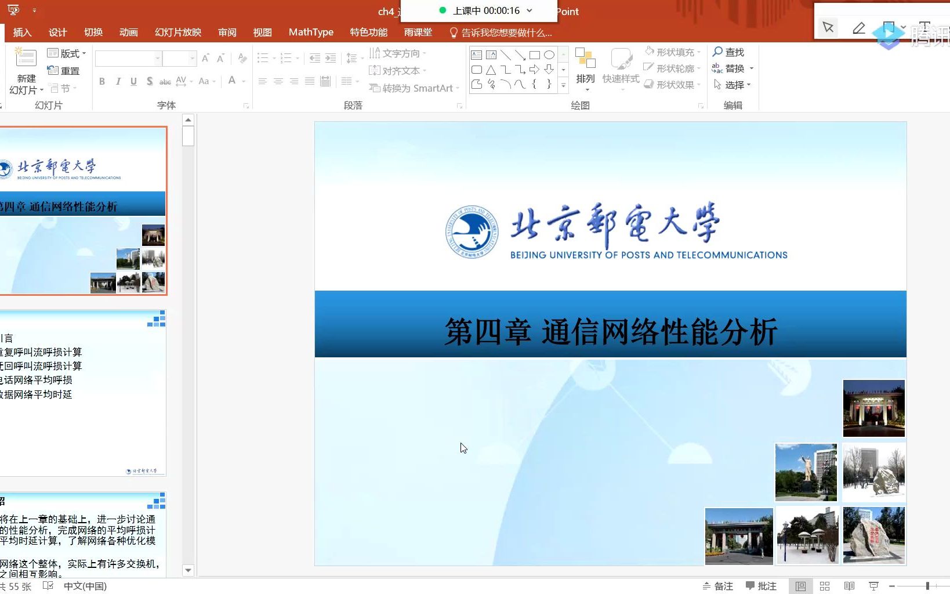The image size is (950, 594).
Task: Click Convert to SmartArt button
Action: point(414,88)
